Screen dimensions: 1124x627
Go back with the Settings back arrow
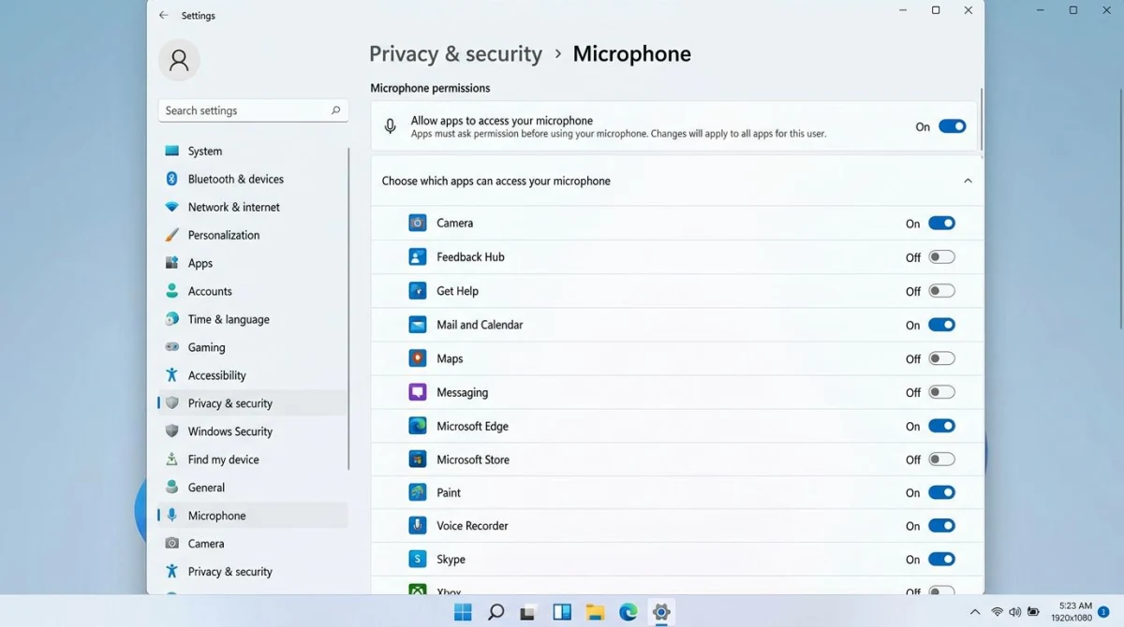(164, 15)
